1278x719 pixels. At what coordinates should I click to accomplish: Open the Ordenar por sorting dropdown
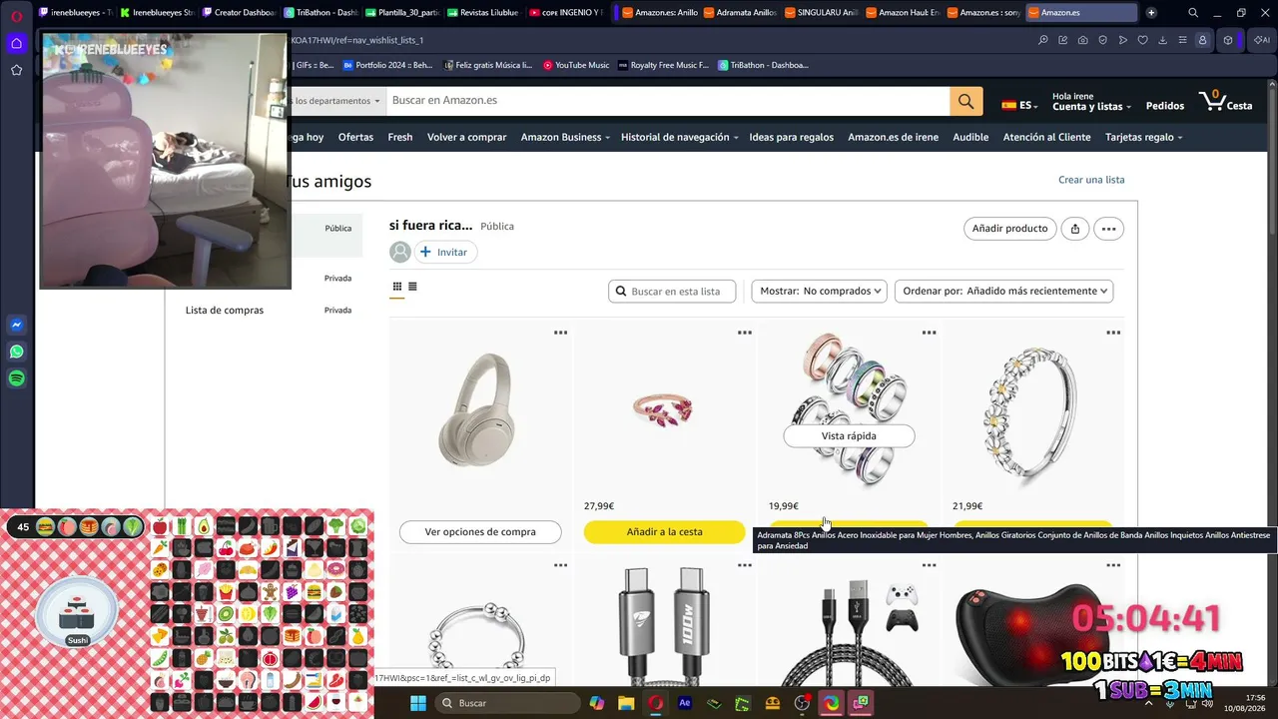[x=1003, y=291]
